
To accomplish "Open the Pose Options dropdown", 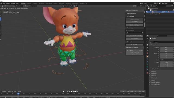I will [x=141, y=6].
